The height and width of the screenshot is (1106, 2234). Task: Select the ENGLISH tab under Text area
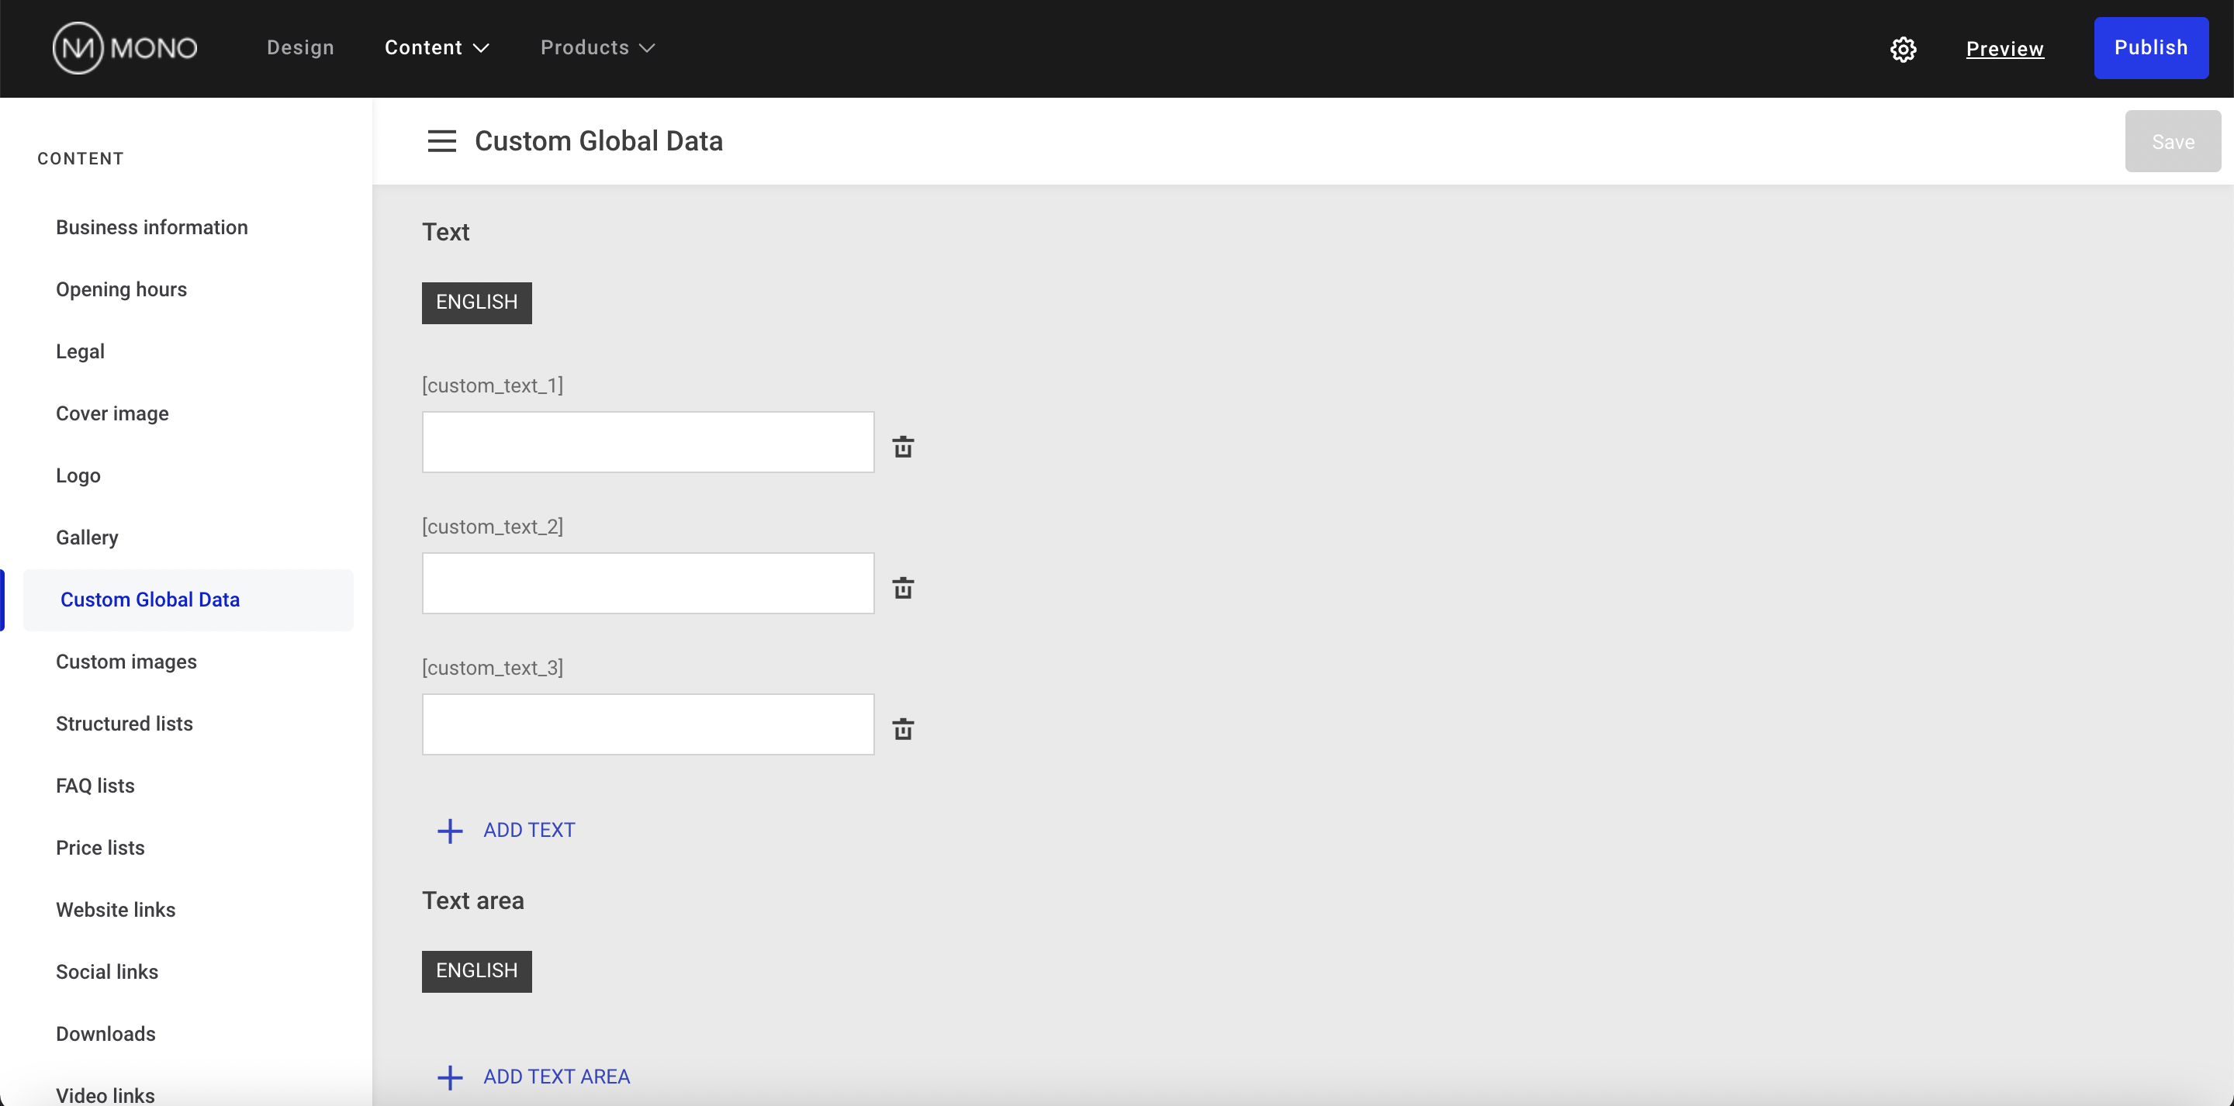(x=476, y=972)
